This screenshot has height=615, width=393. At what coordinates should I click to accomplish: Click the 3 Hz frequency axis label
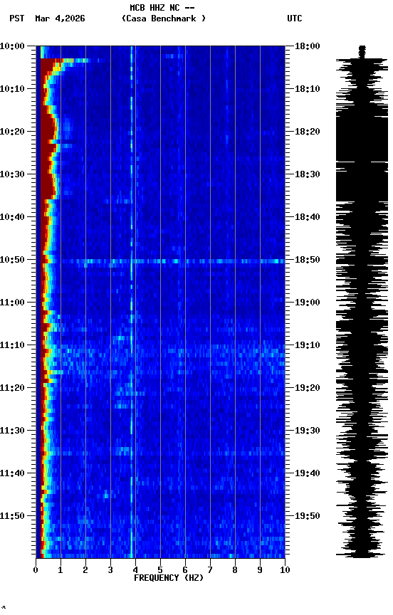point(110,570)
